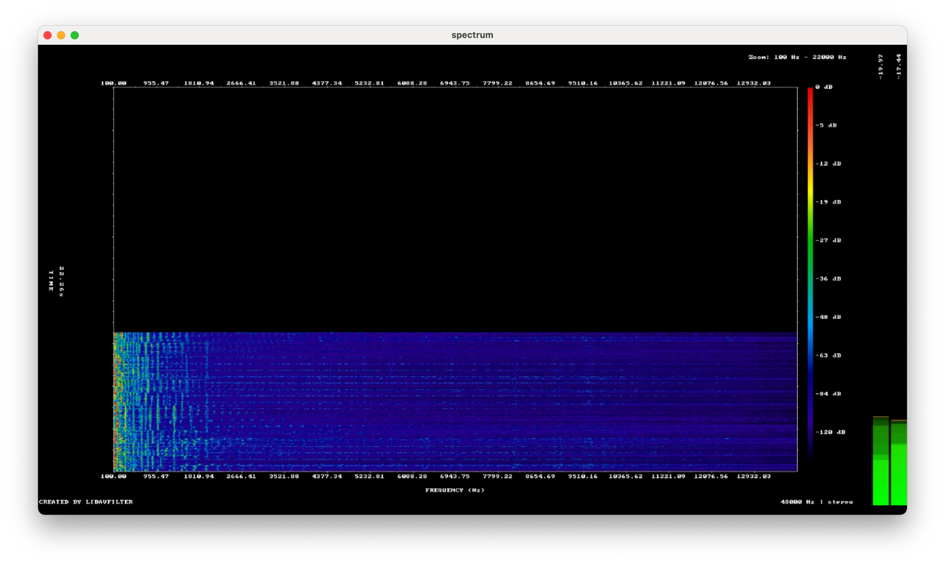Screen dimensions: 945x565
Task: Click the -27 dB scale label
Action: [x=828, y=240]
